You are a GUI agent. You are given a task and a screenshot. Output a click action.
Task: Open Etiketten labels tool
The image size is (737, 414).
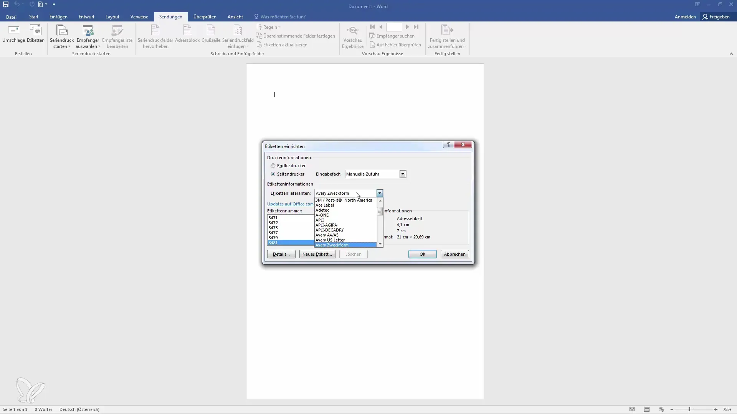tap(36, 34)
